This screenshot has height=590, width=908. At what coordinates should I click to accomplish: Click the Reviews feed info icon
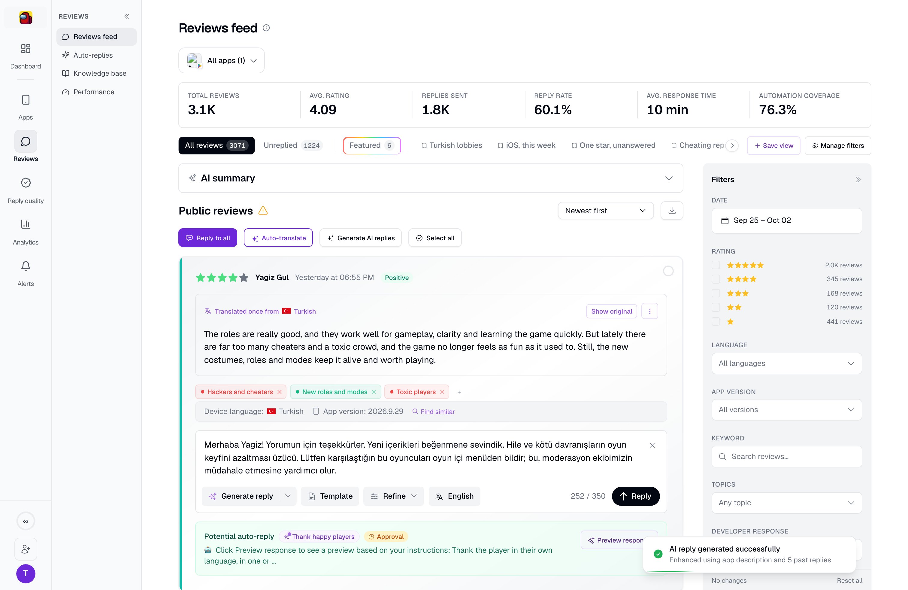[266, 28]
